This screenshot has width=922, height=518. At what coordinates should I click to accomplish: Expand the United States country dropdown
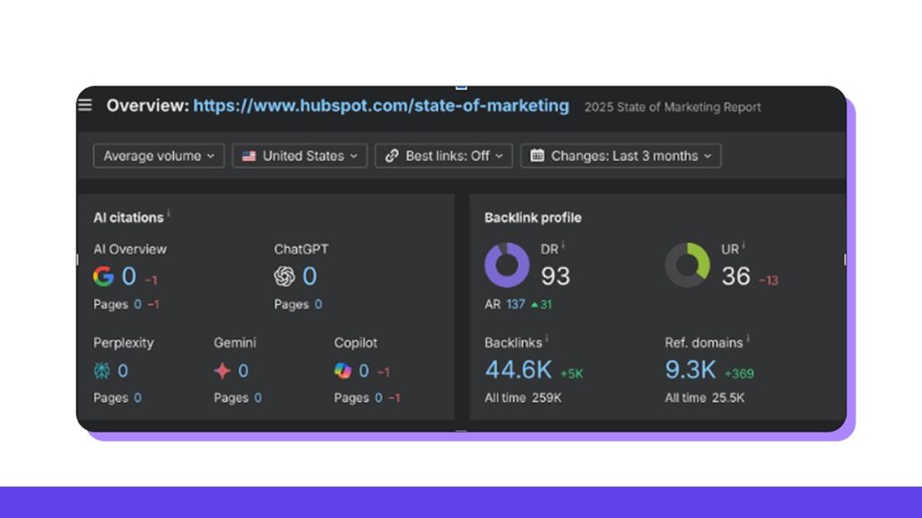(299, 156)
